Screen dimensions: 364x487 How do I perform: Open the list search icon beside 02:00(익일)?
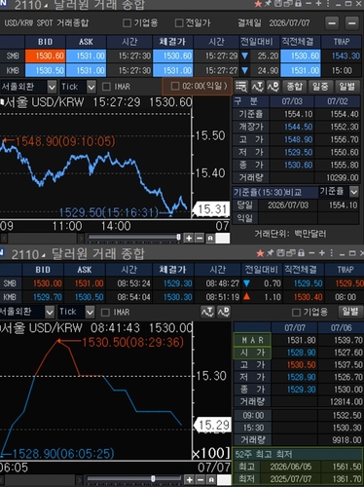[241, 87]
